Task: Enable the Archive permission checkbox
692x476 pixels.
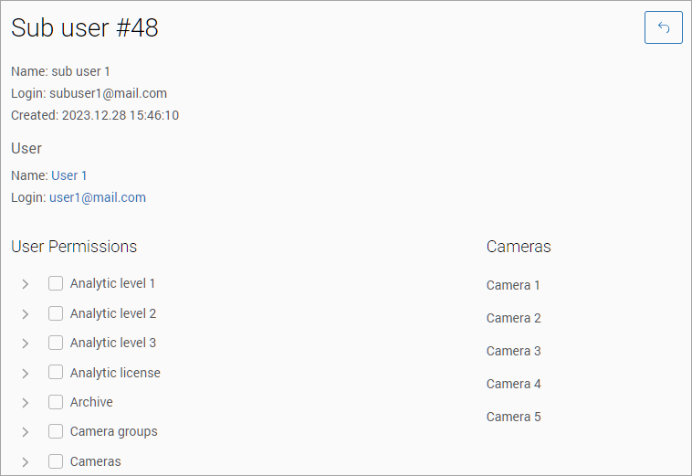Action: tap(56, 402)
